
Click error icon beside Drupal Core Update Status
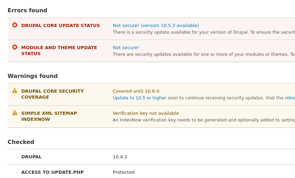(15, 25)
